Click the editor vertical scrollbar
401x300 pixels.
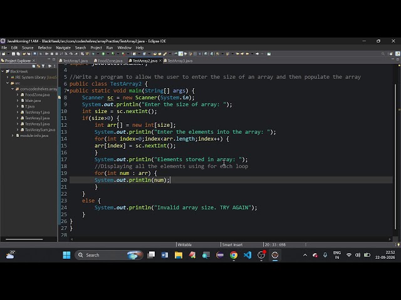[x=395, y=156]
